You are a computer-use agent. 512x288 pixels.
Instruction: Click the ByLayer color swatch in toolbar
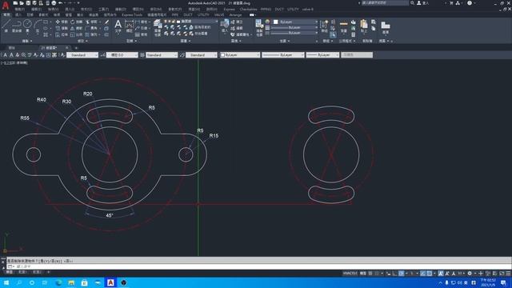pyautogui.click(x=222, y=55)
